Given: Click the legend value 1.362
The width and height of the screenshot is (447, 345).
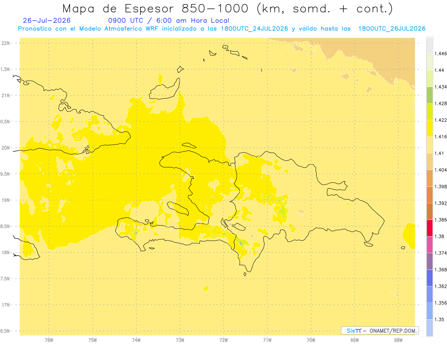Looking at the screenshot, I should click(441, 286).
